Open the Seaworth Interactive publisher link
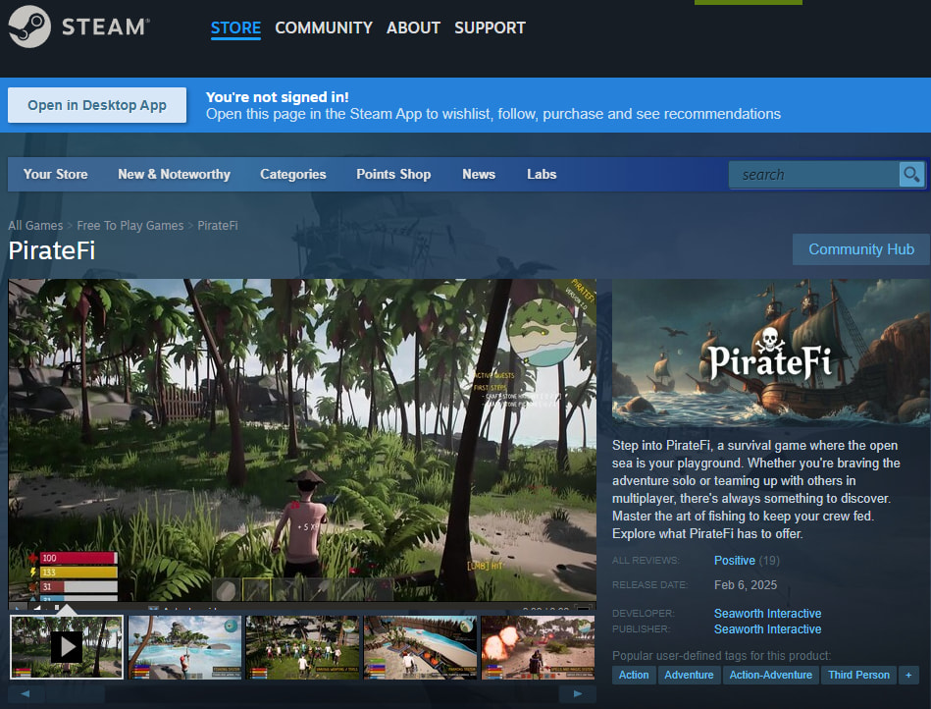 768,628
